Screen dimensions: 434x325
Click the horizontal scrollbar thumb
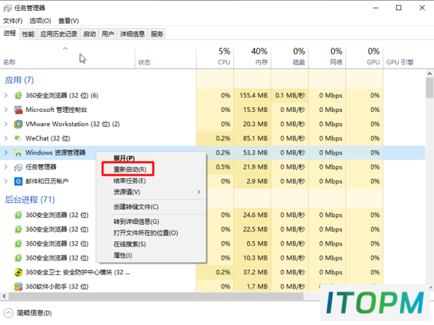point(156,297)
